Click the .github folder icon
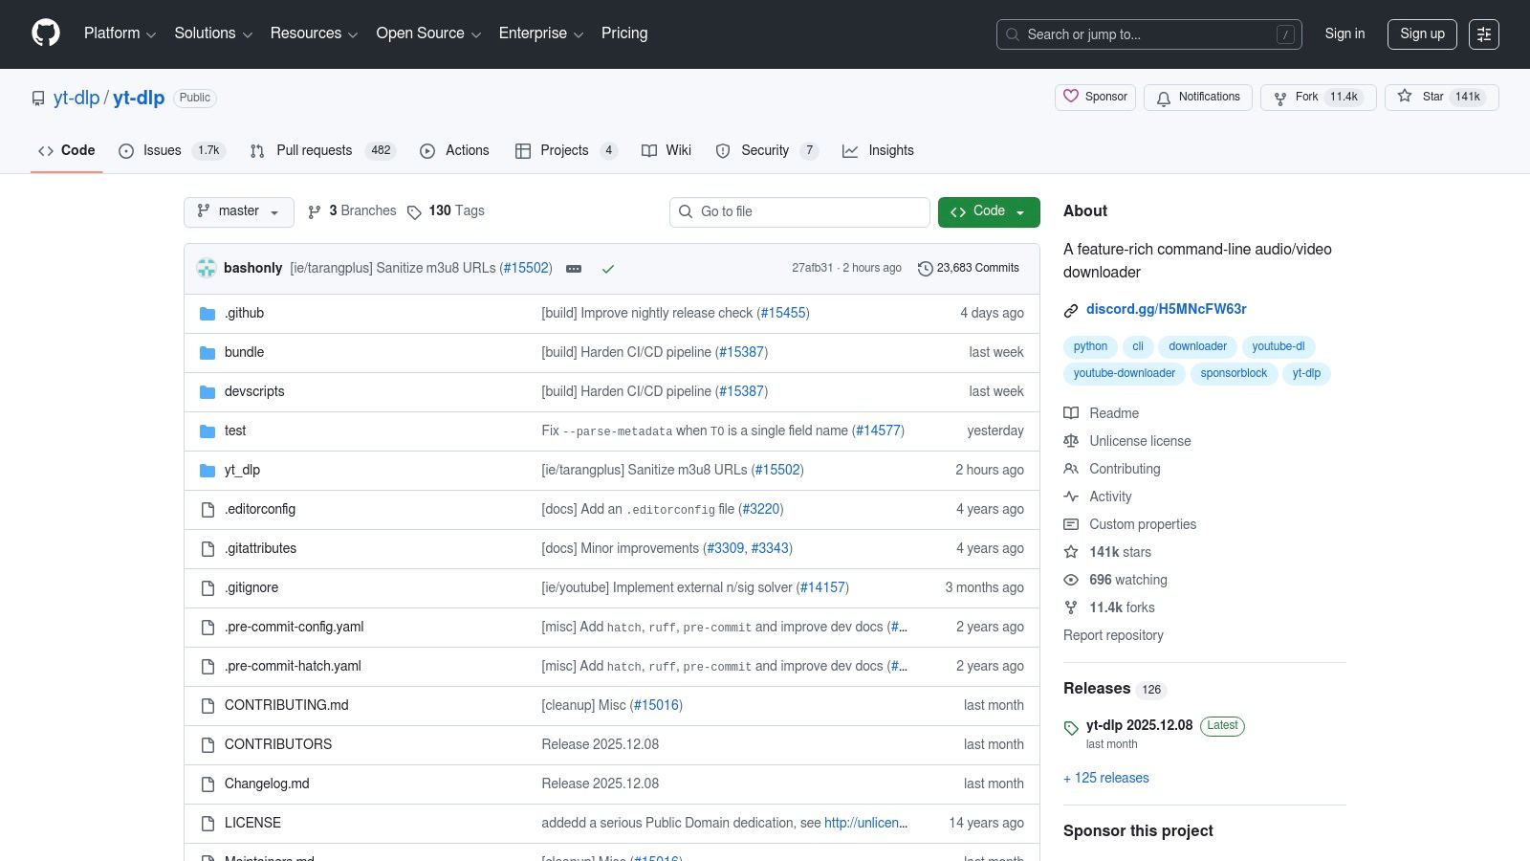The width and height of the screenshot is (1530, 861). point(208,313)
